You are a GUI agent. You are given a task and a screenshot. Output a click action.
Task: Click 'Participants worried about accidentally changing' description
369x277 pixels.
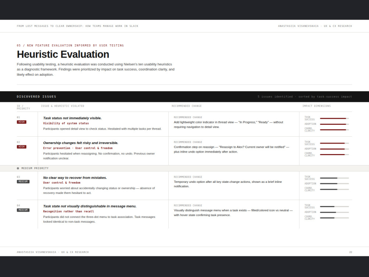pos(99,191)
